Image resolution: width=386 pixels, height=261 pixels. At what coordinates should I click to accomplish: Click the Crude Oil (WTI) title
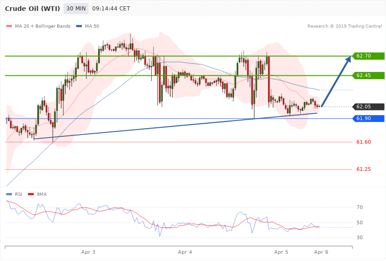click(x=32, y=9)
